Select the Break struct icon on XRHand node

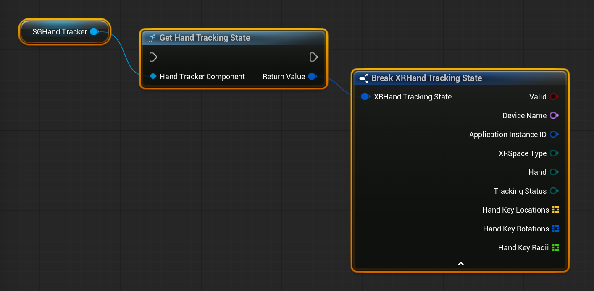coord(364,78)
